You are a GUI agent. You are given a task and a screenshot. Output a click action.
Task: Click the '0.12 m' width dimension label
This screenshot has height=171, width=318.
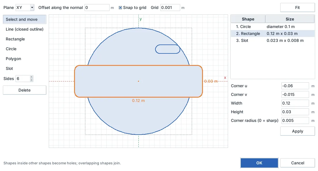138,101
